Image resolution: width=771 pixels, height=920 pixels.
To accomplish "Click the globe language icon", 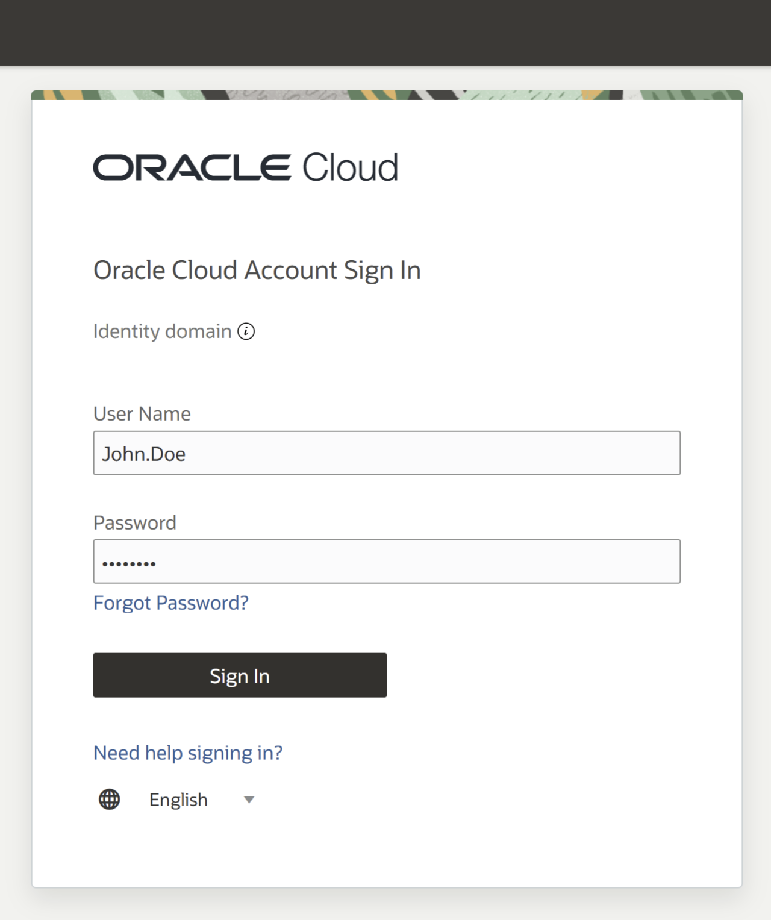I will [110, 800].
